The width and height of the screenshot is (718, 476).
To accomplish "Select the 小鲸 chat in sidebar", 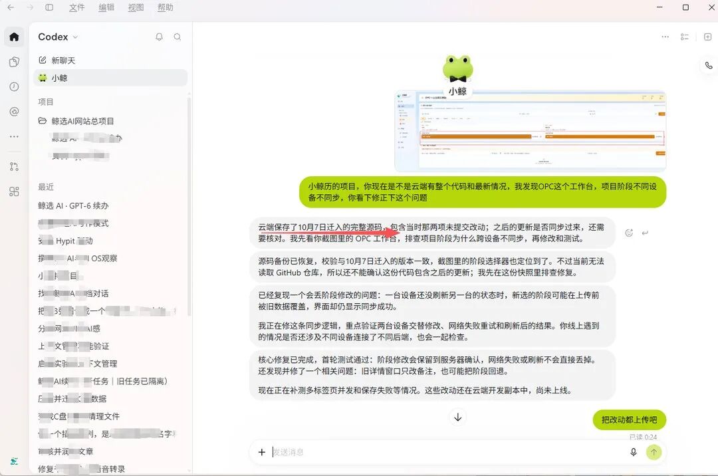I will 110,78.
